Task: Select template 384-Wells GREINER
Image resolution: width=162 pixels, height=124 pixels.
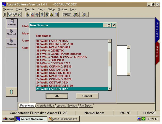Action: pos(72,60)
